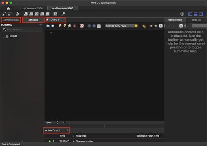Refresh the SCHEMAS list
Image resolution: width=207 pixels, height=146 pixels.
40,25
